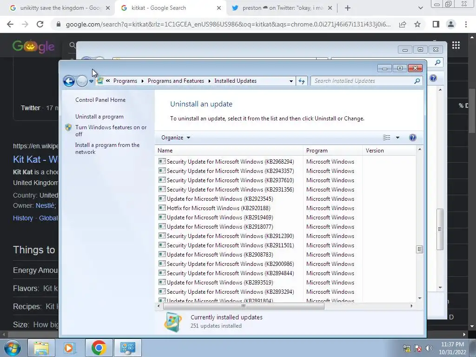Select the kitkat Google Search tab
The image size is (476, 357).
[170, 8]
